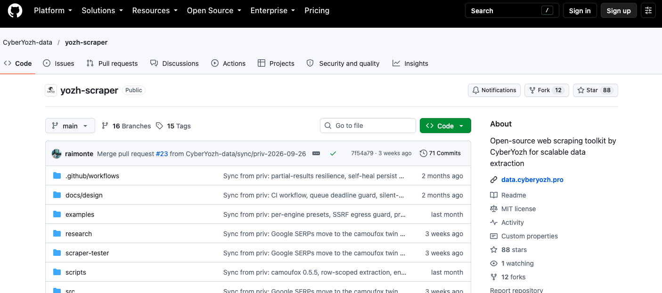The image size is (662, 293).
Task: Open the docs/design folder
Action: point(84,195)
